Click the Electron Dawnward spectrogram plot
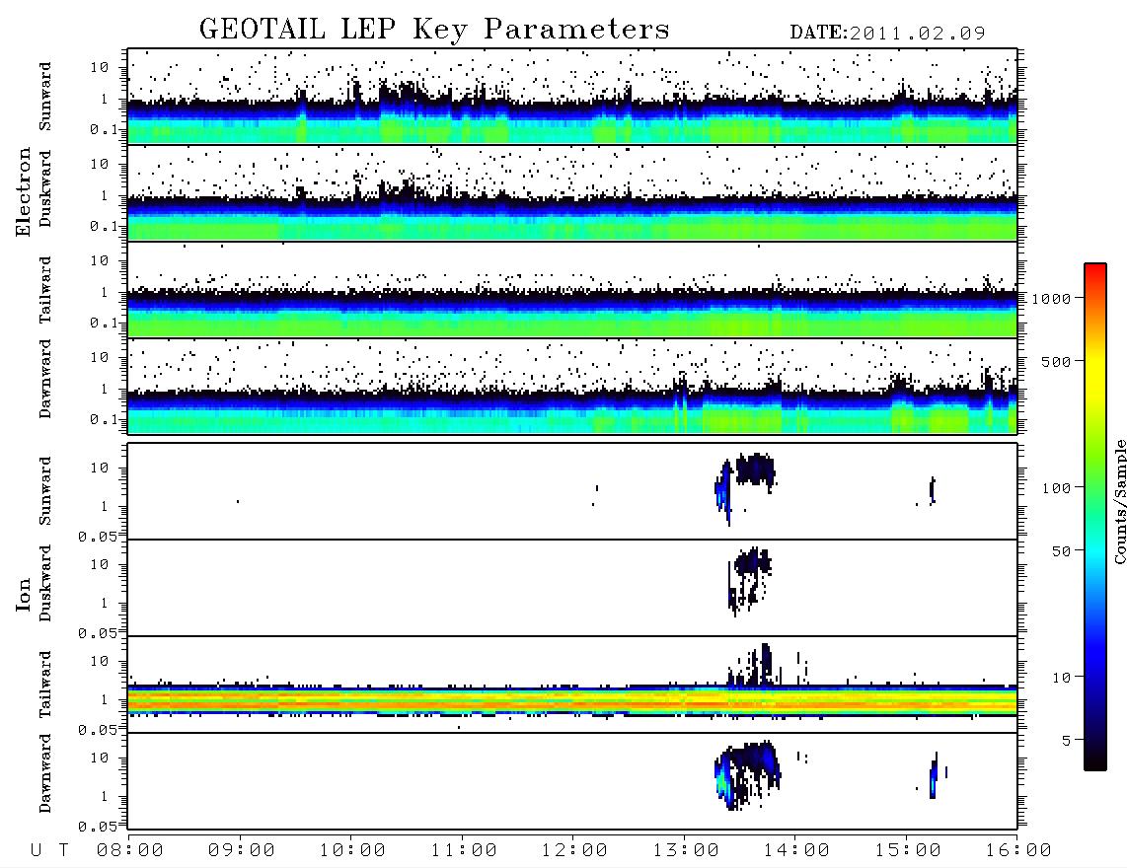Image resolution: width=1127 pixels, height=868 pixels. [x=572, y=386]
